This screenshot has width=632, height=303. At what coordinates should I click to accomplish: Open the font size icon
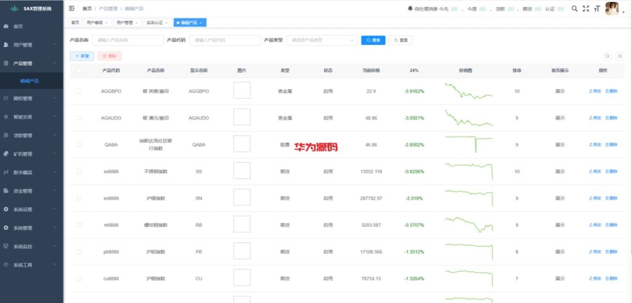coord(597,9)
